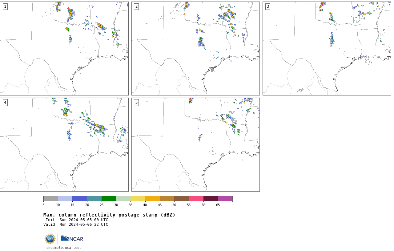The image size is (394, 251).
Task: Click the gray 5-10 dBZ color swatch
Action: [50, 198]
